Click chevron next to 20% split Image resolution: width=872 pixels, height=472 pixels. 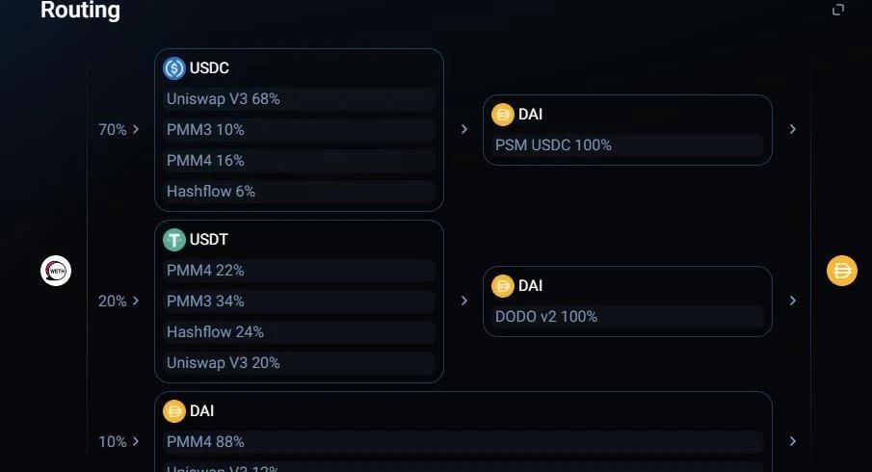pyautogui.click(x=136, y=301)
